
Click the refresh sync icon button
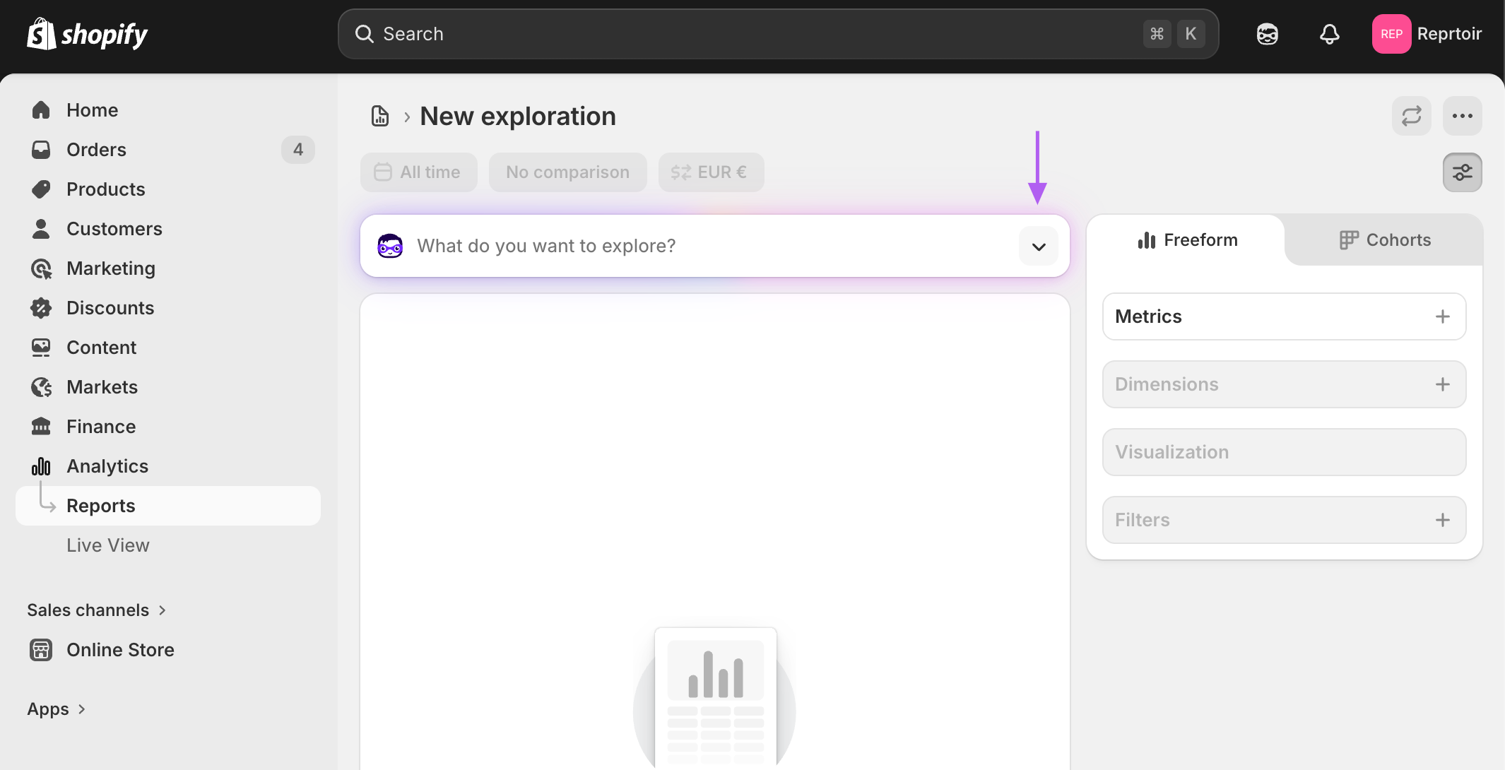(1411, 116)
